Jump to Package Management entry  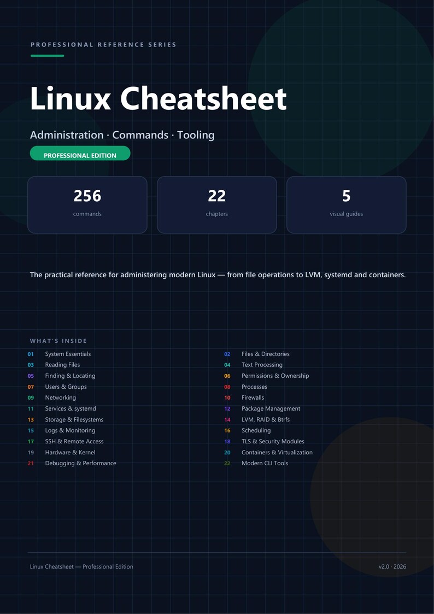[x=271, y=408]
